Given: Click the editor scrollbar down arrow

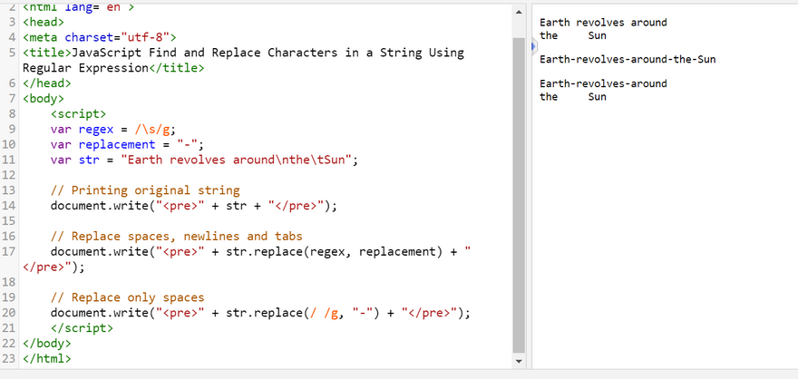Looking at the screenshot, I should click(x=519, y=361).
